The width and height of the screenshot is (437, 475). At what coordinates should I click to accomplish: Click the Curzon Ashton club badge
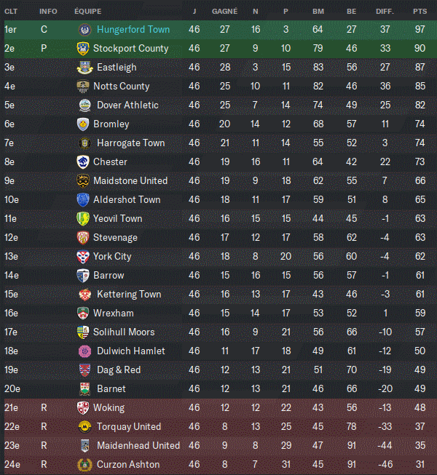[82, 465]
